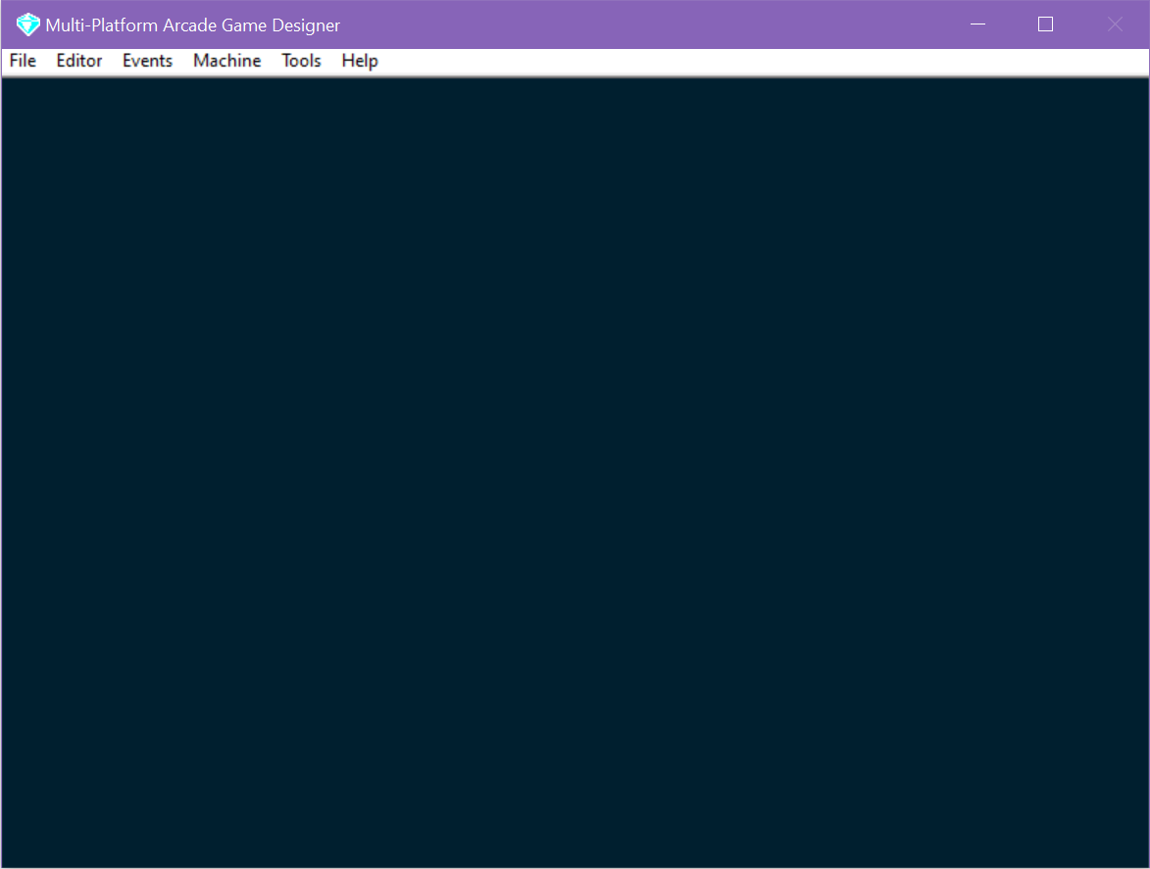Maximize the Arcade Game Designer window
The height and width of the screenshot is (869, 1150).
(1046, 24)
